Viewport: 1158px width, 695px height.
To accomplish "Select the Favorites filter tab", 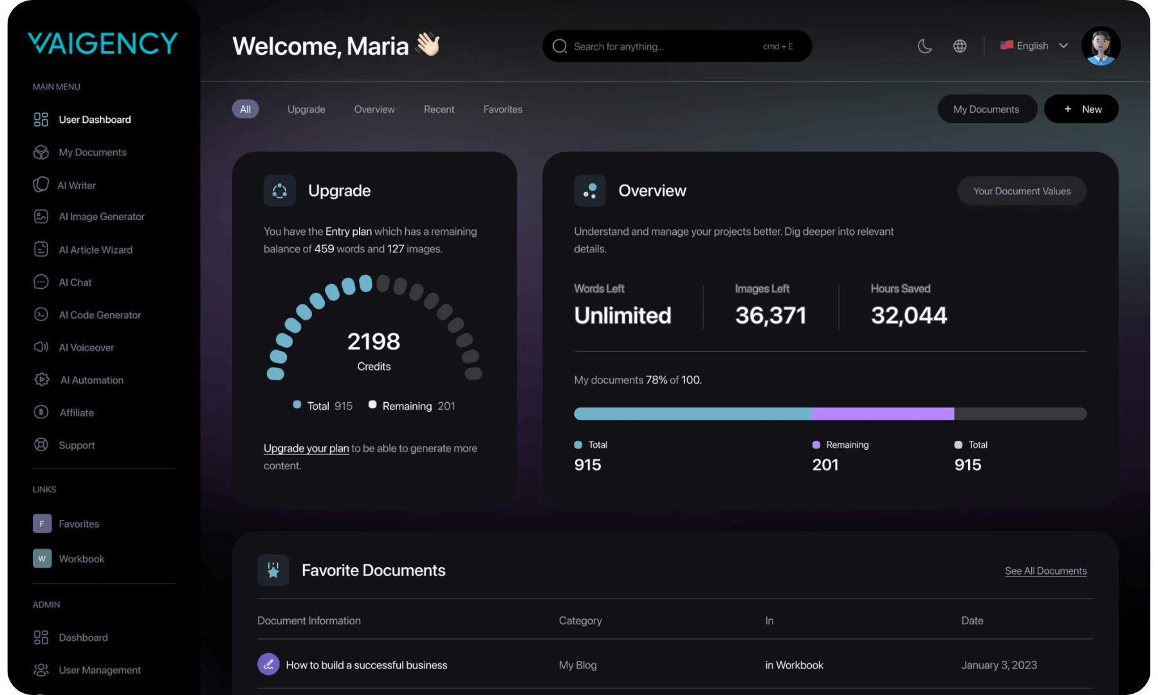I will 502,109.
